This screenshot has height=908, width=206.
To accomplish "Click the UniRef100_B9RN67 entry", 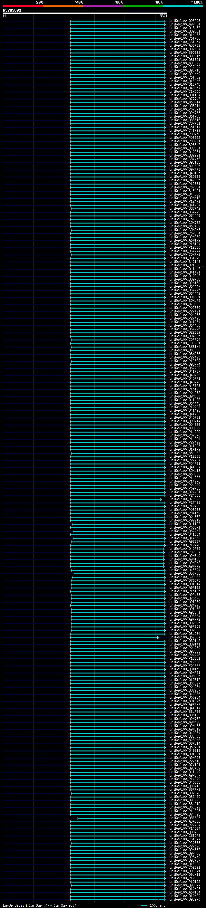I will [x=184, y=49].
